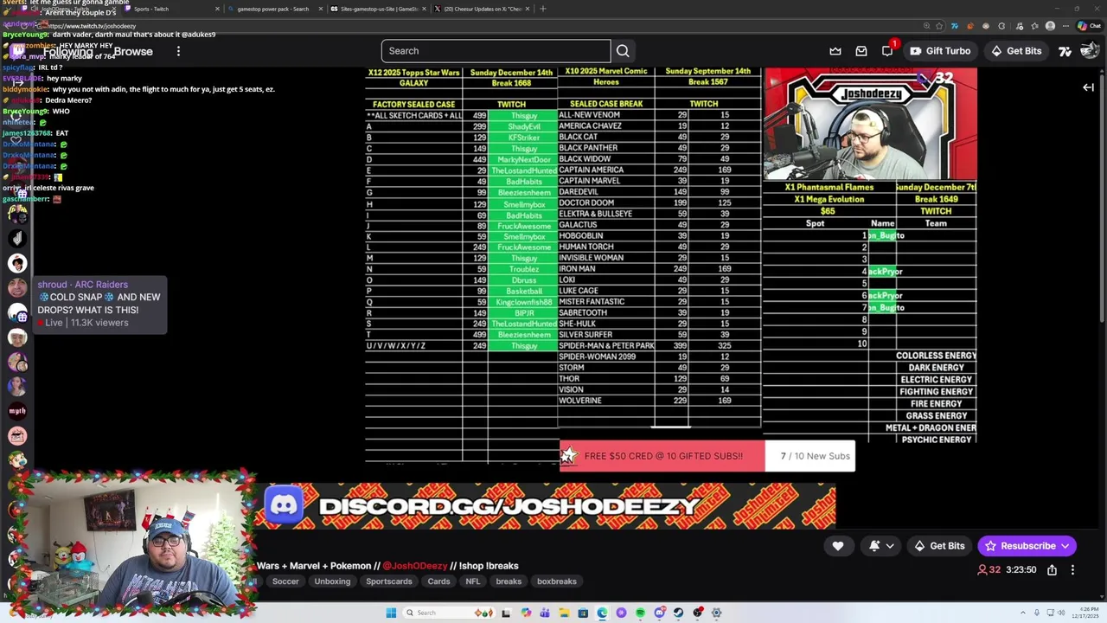This screenshot has height=623, width=1107.
Task: Toggle the notification bell
Action: click(874, 546)
